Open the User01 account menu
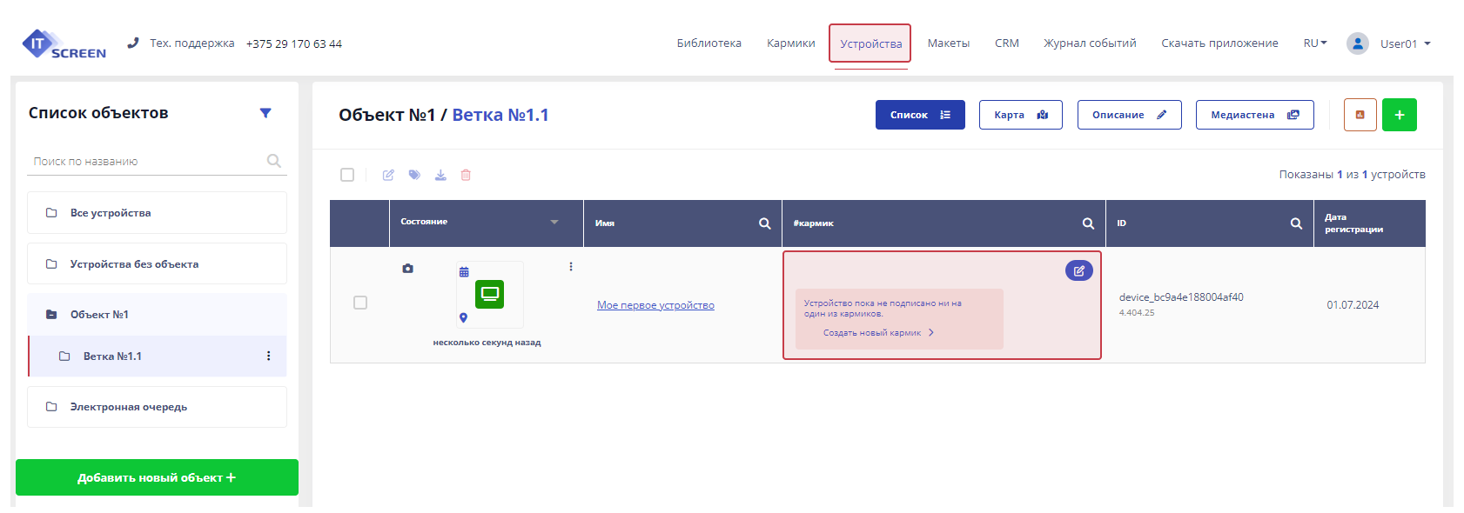The image size is (1464, 513). click(x=1389, y=43)
